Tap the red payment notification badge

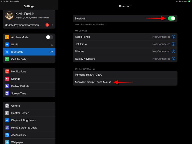(x=47, y=25)
